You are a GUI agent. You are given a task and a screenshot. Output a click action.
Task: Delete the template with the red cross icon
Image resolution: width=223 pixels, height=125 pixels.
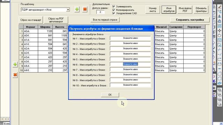point(85,9)
